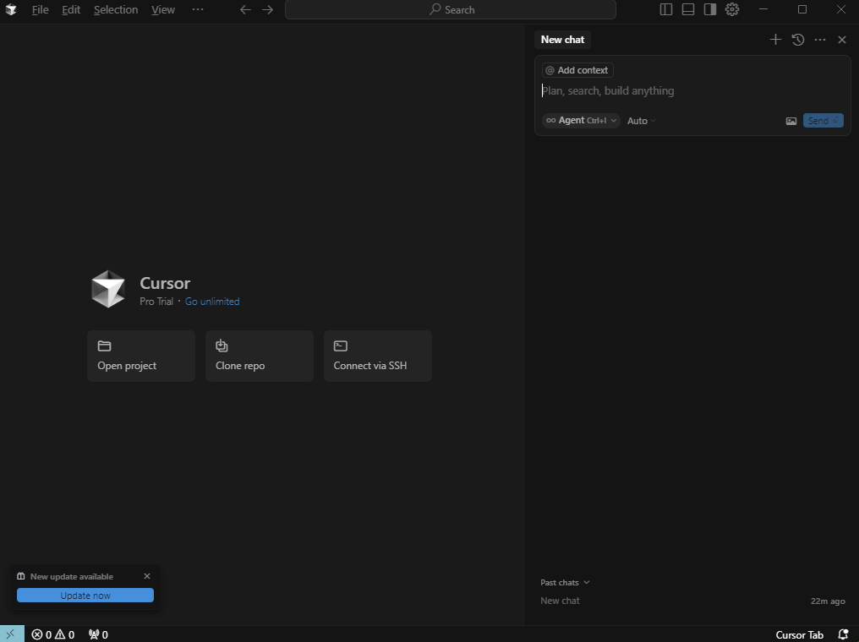Open the Selection menu
859x642 pixels.
(x=116, y=9)
